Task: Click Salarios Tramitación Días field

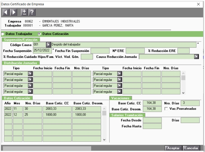Action: [190, 120]
